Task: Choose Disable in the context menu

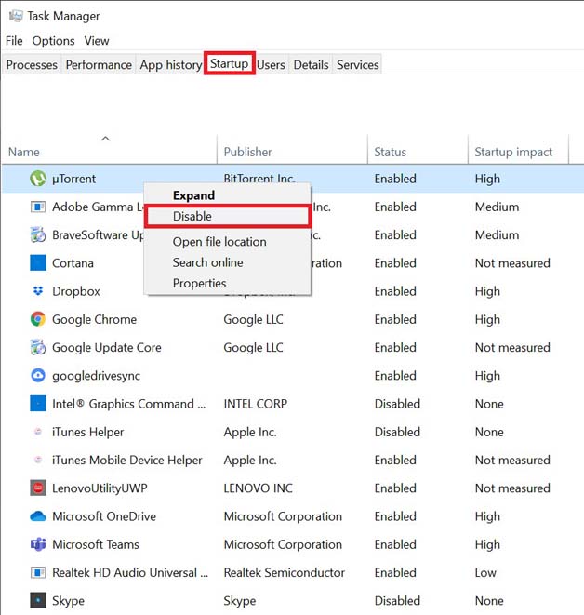Action: tap(228, 216)
